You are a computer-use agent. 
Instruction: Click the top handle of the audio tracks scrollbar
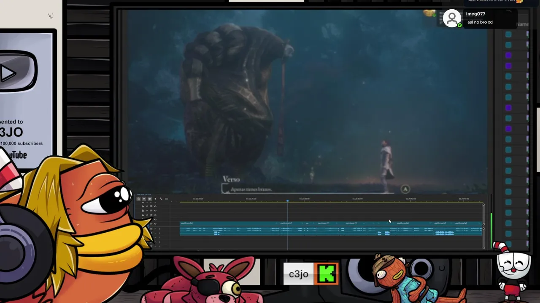[x=483, y=229]
